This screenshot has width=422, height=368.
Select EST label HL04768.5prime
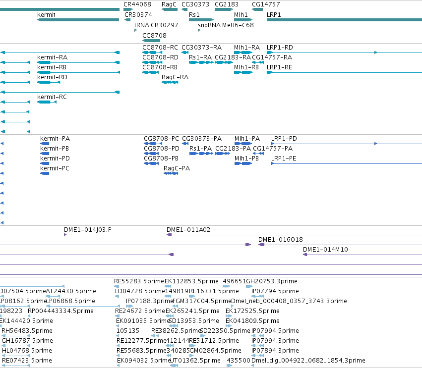tap(27, 351)
